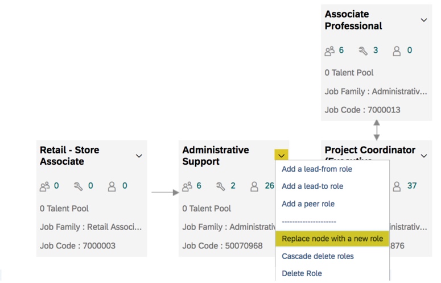Expand Retail - Store Associate card menu
Screen dimensions: 441x283
pos(139,156)
